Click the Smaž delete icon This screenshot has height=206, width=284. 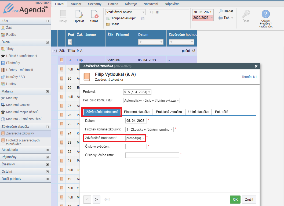coord(94,15)
